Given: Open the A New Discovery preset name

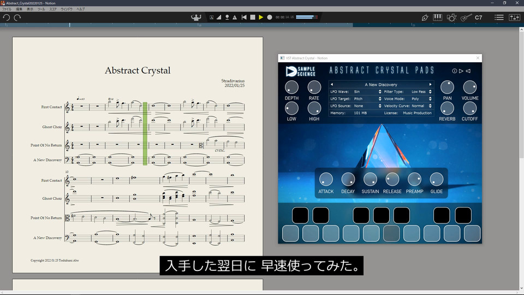Looking at the screenshot, I should click(381, 85).
